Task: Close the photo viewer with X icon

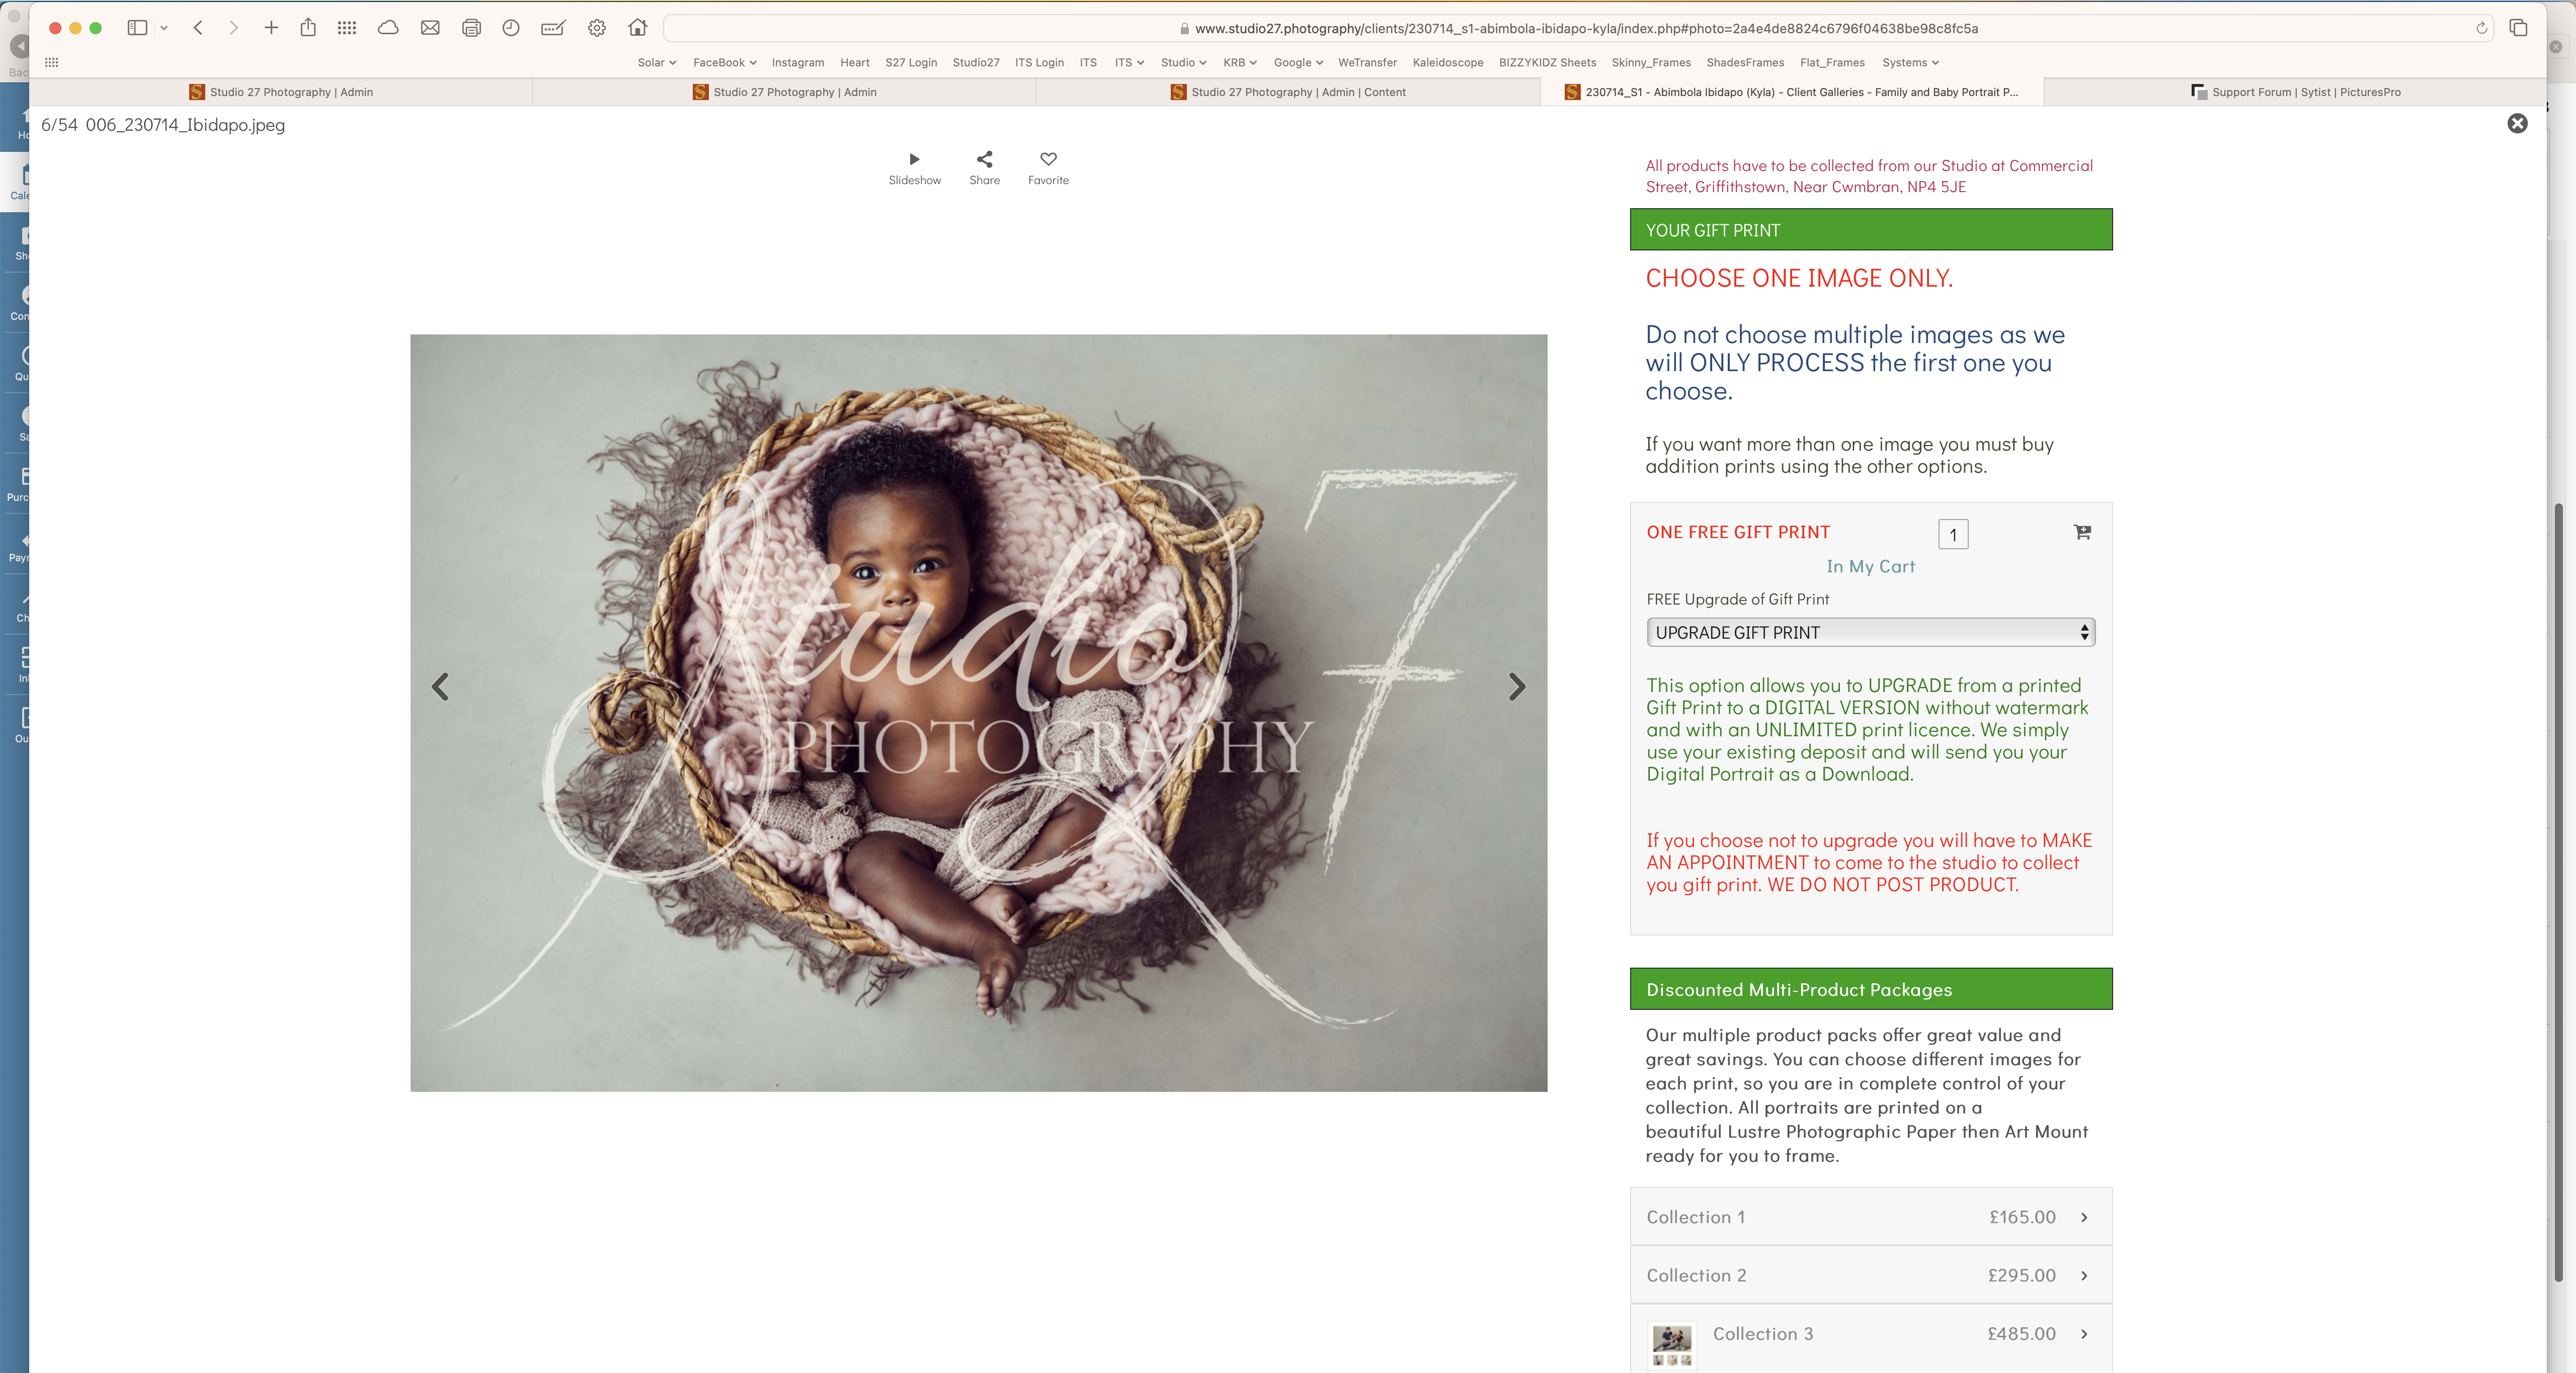Action: click(2517, 124)
